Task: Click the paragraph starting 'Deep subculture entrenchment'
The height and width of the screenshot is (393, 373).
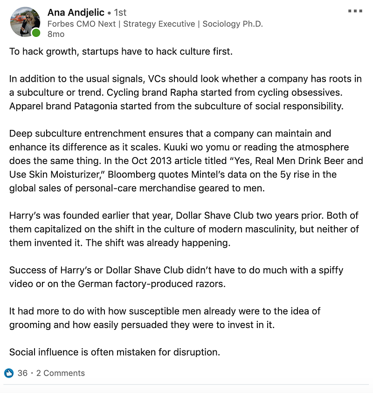Action: [x=186, y=161]
